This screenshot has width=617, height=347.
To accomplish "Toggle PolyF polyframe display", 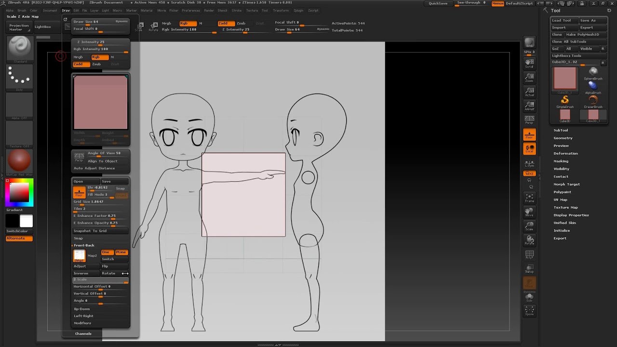I will [529, 254].
